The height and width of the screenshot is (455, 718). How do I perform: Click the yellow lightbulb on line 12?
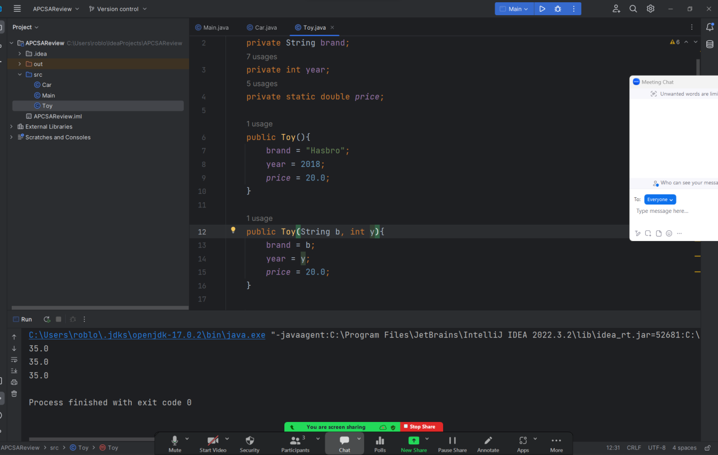tap(233, 230)
